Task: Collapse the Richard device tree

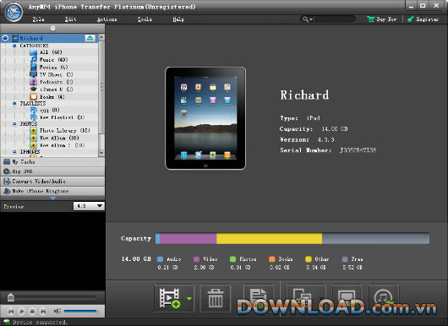Action: [x=5, y=38]
